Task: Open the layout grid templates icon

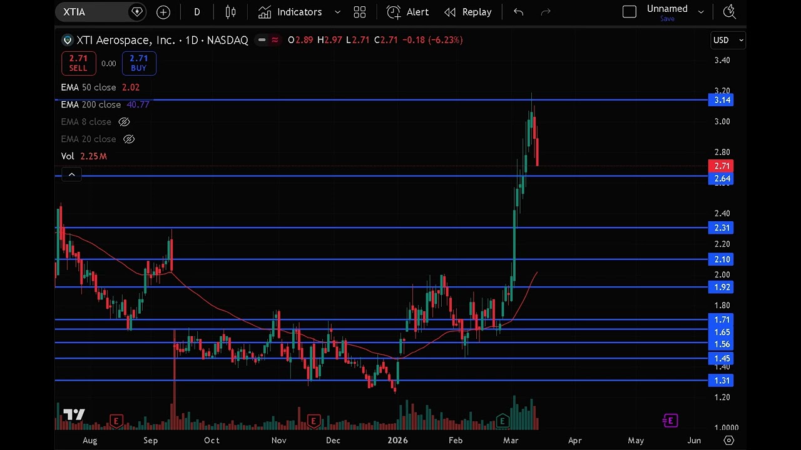Action: (360, 12)
